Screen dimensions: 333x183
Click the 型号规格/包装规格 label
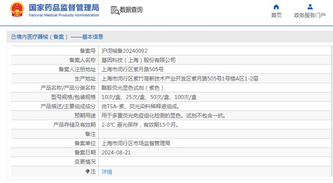coord(74,97)
